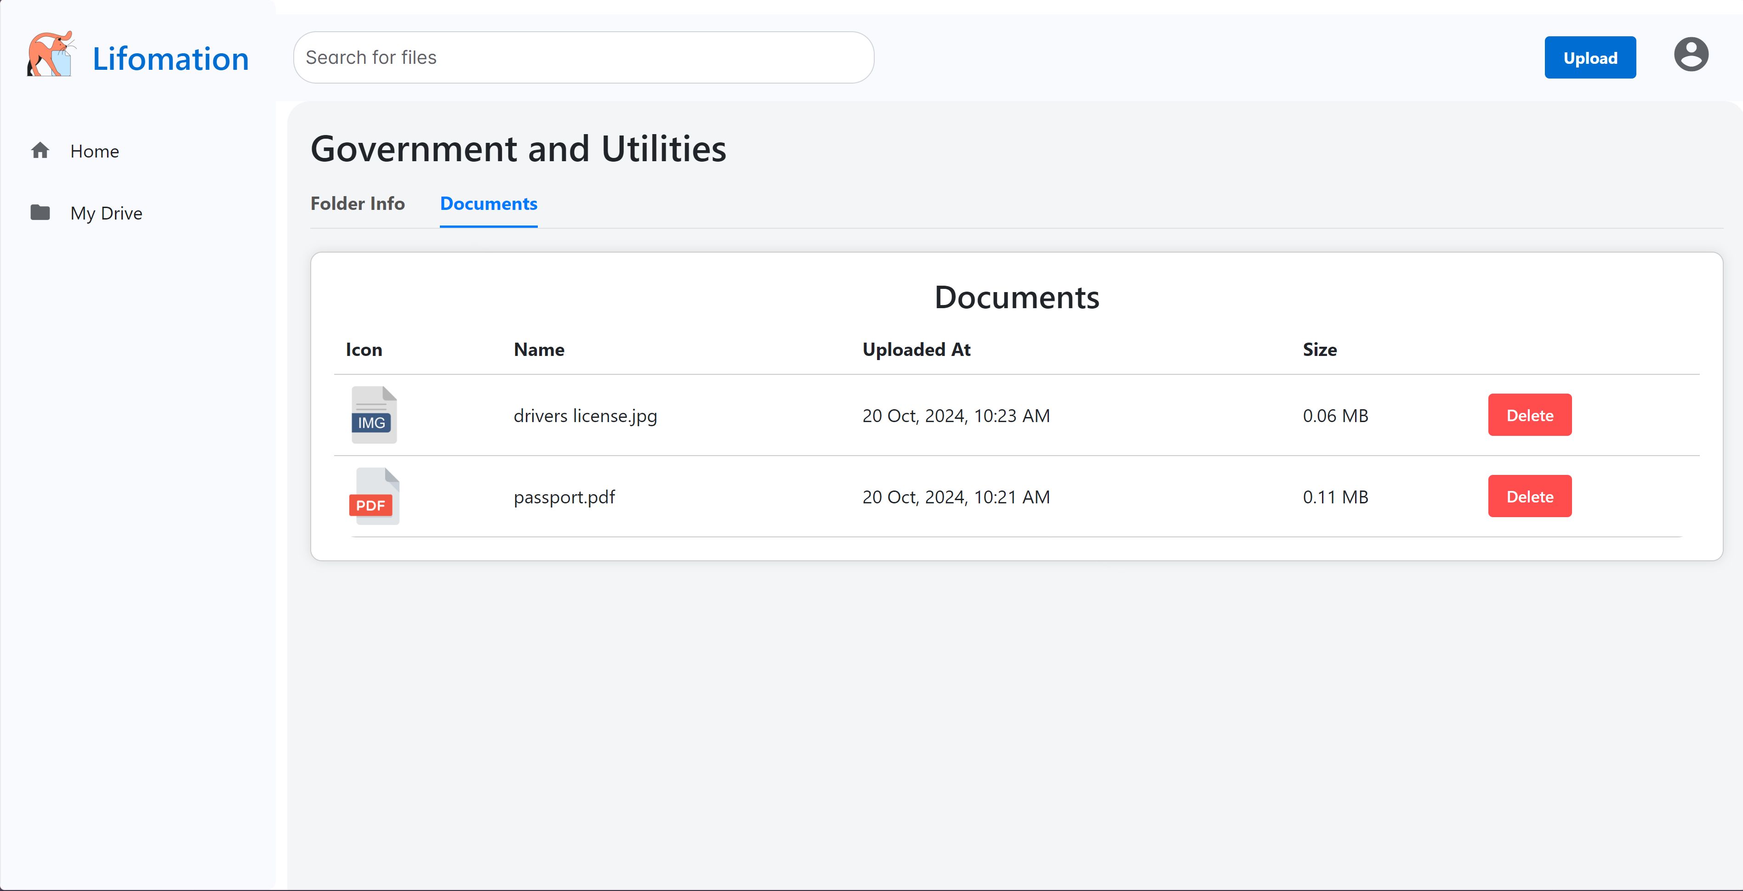Click the My Drive folder icon
The height and width of the screenshot is (891, 1743).
pyautogui.click(x=40, y=213)
